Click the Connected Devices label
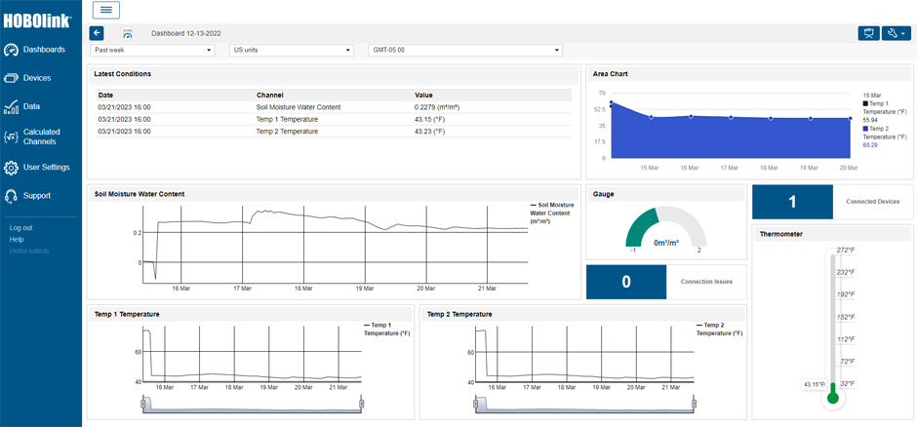Viewport: 917px width, 427px height. (x=872, y=202)
